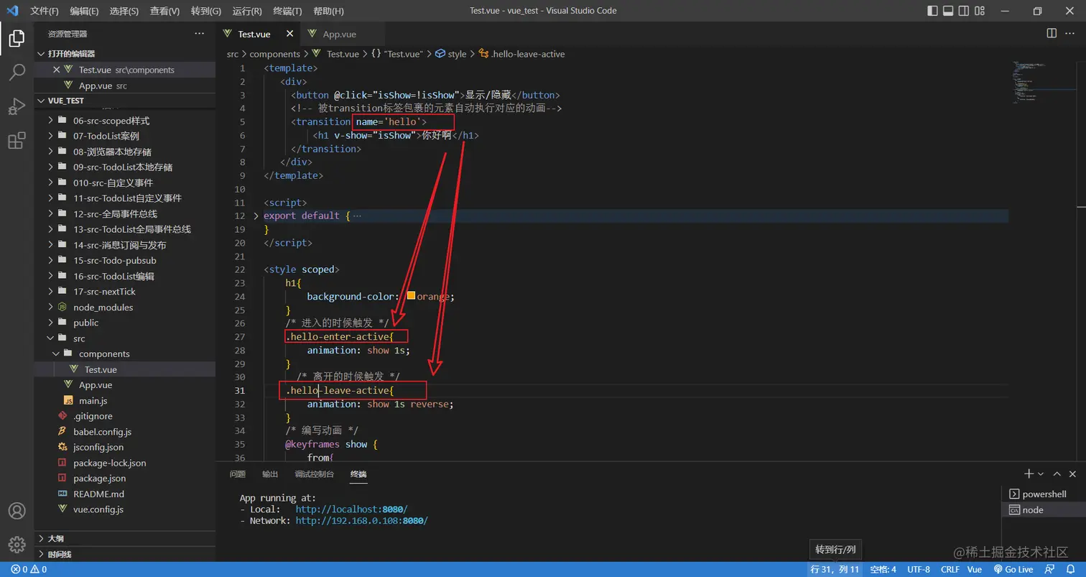Close the terminal panel

pos(1072,474)
